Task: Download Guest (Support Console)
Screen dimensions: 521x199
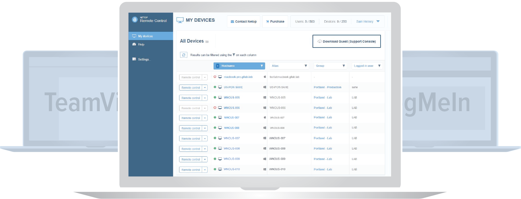Action: click(346, 41)
